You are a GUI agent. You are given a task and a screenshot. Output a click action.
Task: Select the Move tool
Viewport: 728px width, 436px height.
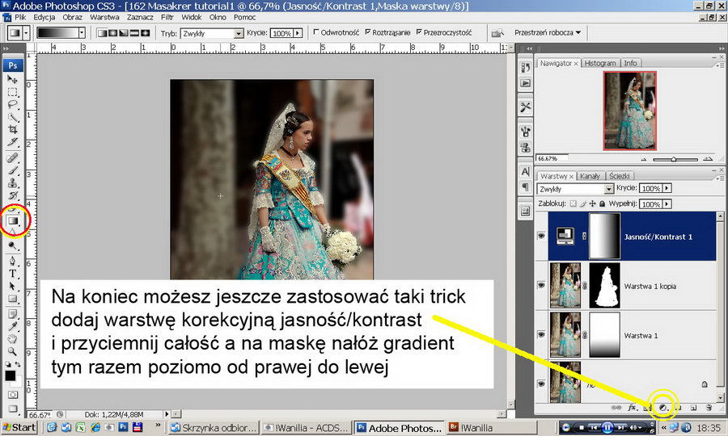click(x=13, y=79)
